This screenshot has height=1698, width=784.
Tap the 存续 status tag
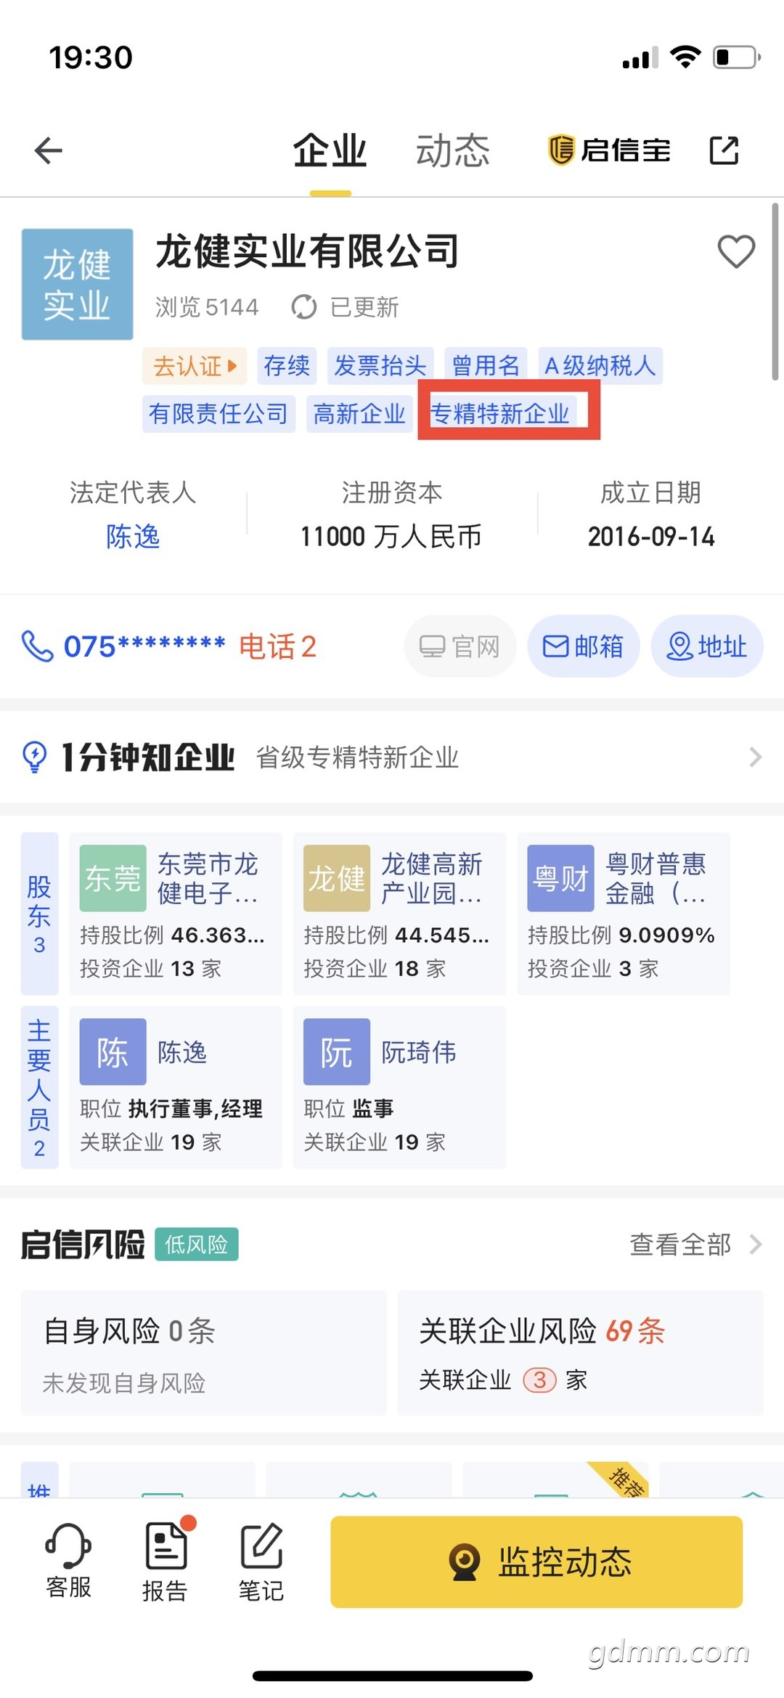pyautogui.click(x=287, y=365)
